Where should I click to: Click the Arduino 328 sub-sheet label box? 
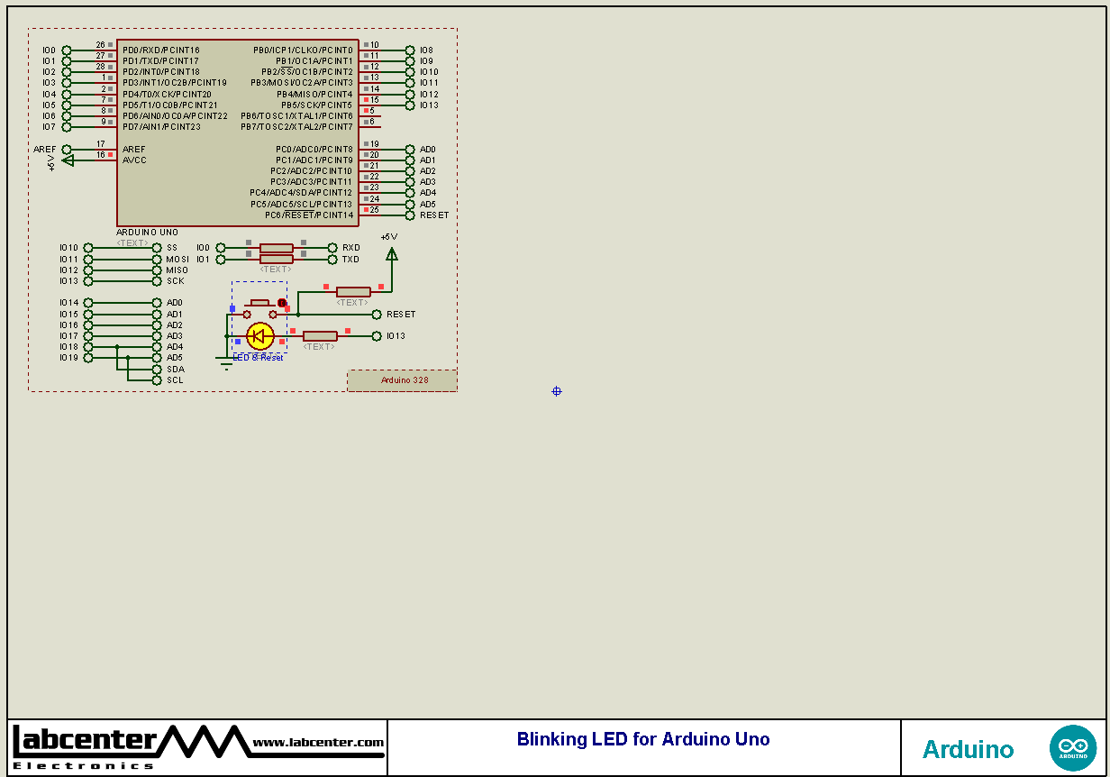[x=402, y=379]
